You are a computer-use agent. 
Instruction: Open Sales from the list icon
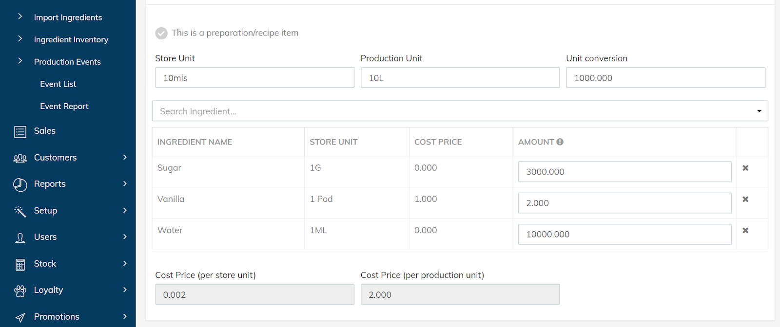(x=20, y=131)
